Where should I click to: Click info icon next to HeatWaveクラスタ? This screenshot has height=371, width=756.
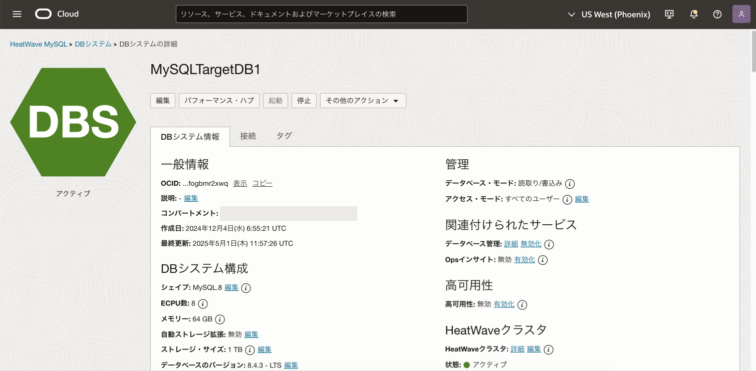pos(549,349)
